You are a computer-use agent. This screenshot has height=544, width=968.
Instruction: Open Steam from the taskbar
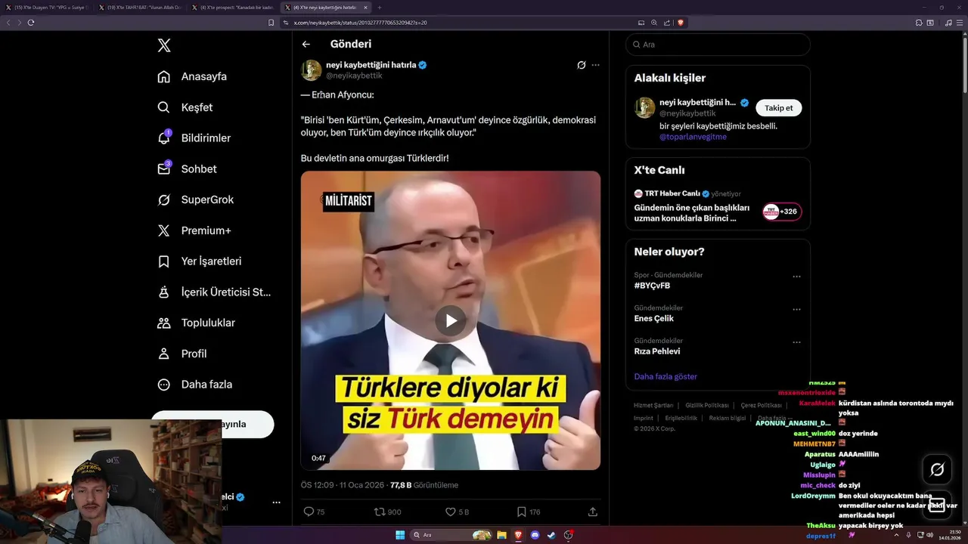click(551, 535)
